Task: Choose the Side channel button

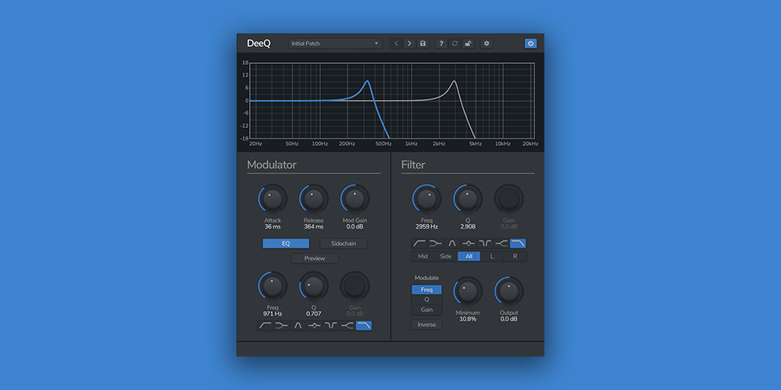Action: 446,256
